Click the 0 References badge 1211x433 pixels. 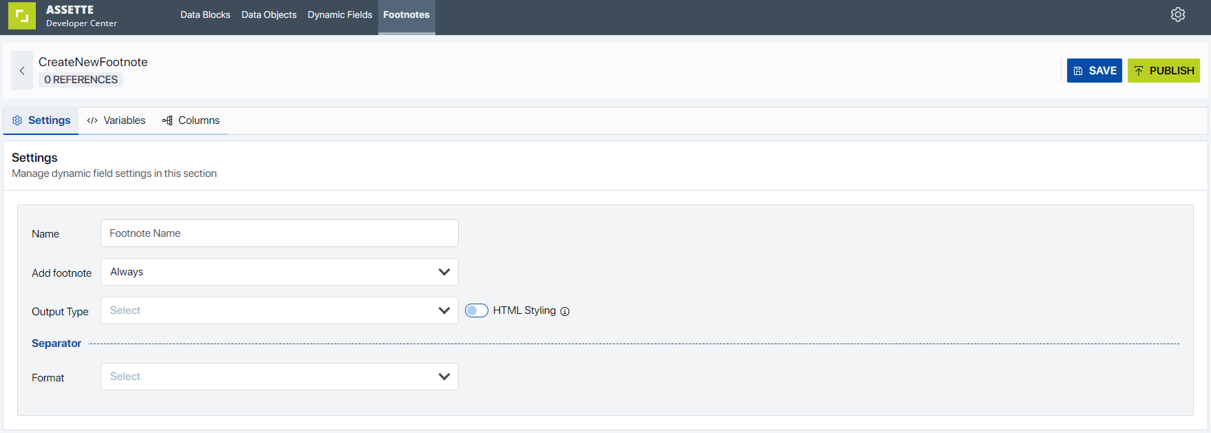pos(81,80)
